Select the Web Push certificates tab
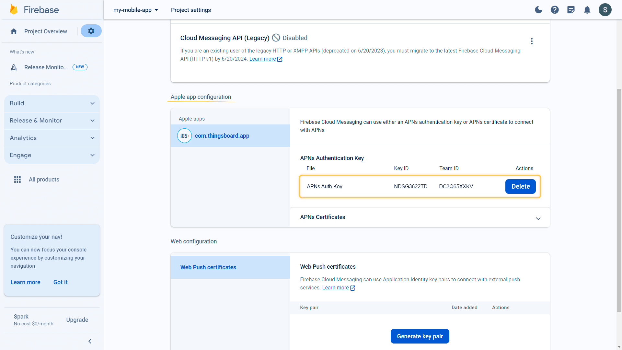The height and width of the screenshot is (350, 622). click(x=208, y=267)
